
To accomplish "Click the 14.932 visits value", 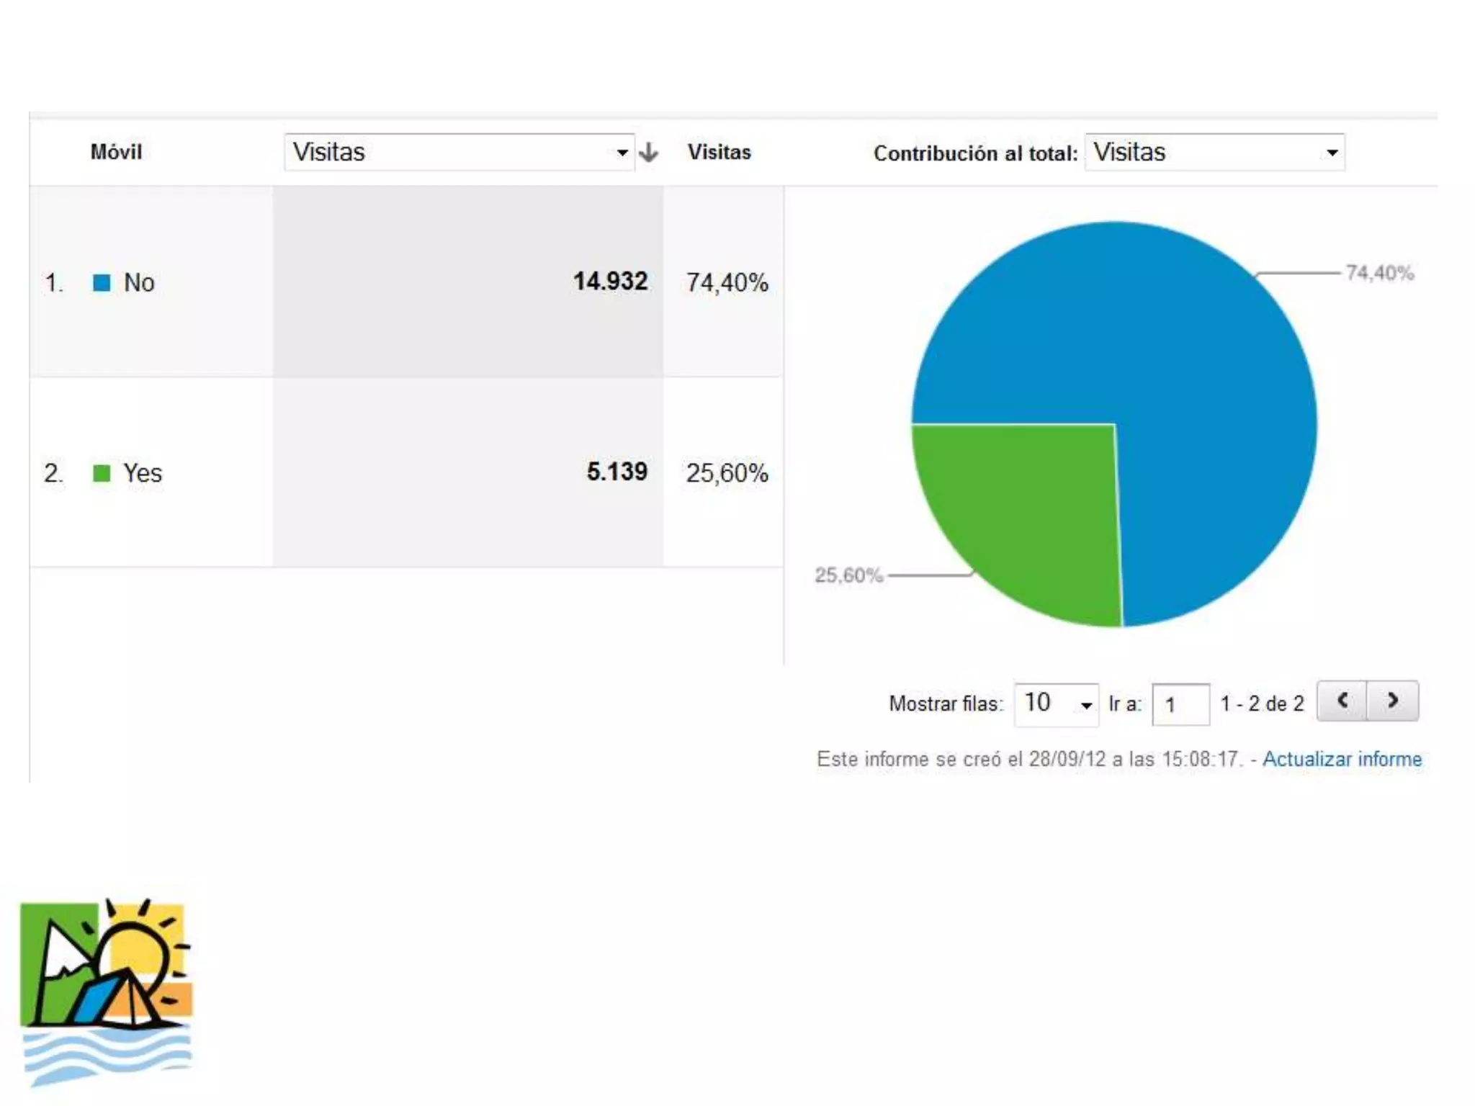I will [610, 282].
